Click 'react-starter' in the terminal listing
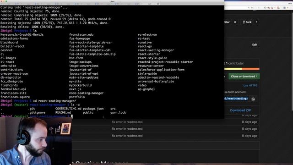Viewport: 293px width, 165px height. (x=149, y=54)
